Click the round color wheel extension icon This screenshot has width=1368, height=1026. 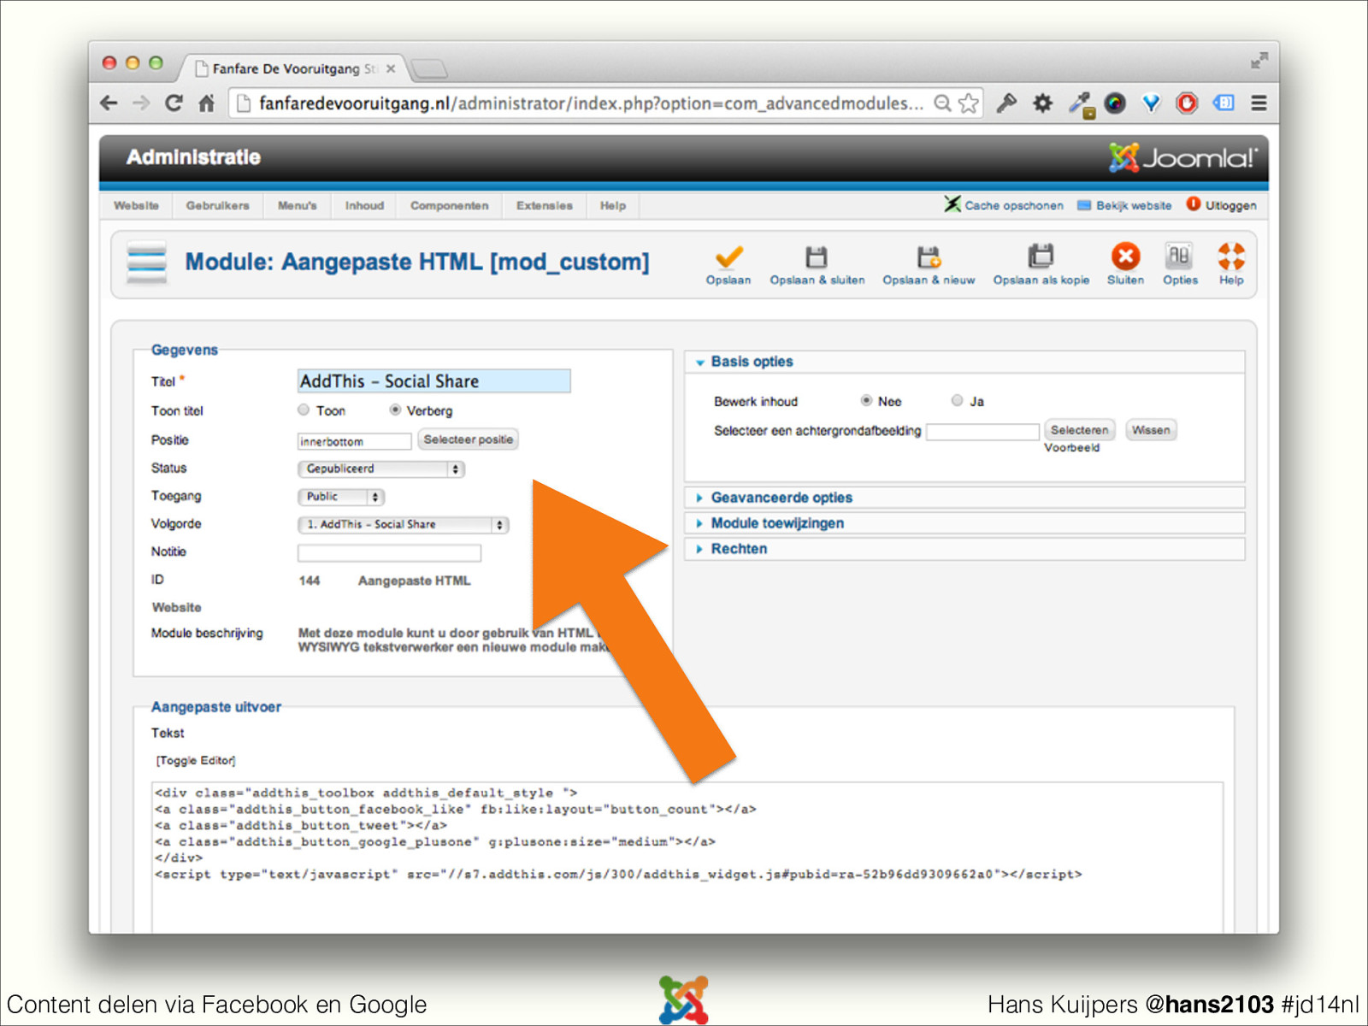1115,103
